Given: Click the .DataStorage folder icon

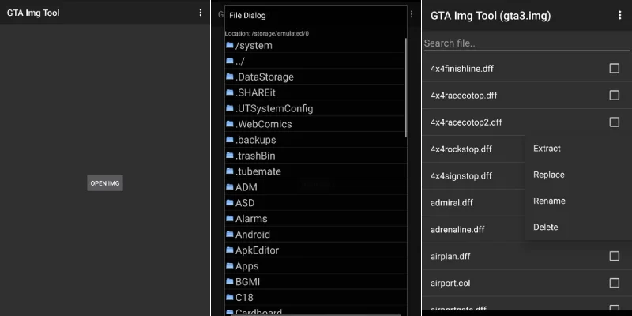Looking at the screenshot, I should [230, 77].
